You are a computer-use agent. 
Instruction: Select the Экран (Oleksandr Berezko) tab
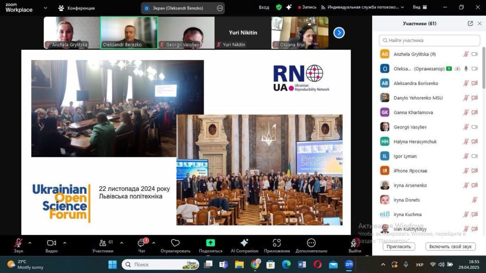click(x=179, y=8)
